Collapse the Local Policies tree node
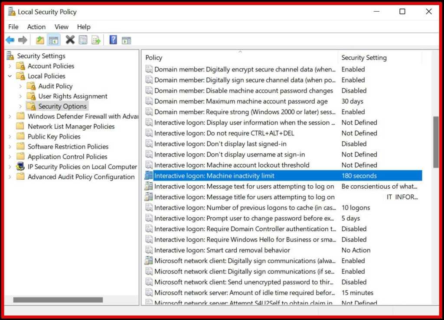 pos(10,76)
